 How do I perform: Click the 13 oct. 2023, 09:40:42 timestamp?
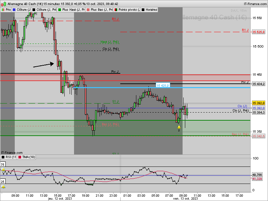click(102, 4)
